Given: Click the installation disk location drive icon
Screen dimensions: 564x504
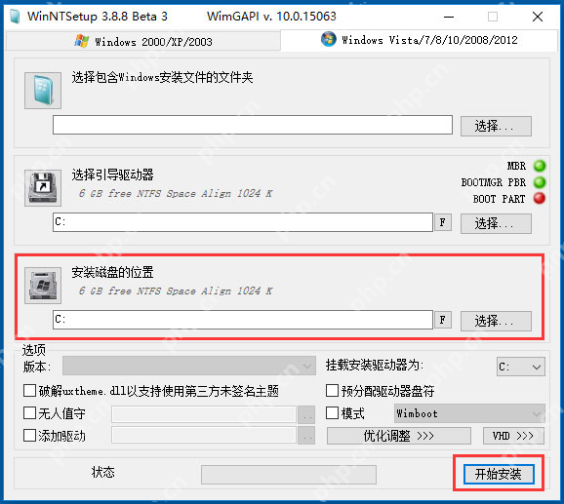Looking at the screenshot, I should point(43,286).
